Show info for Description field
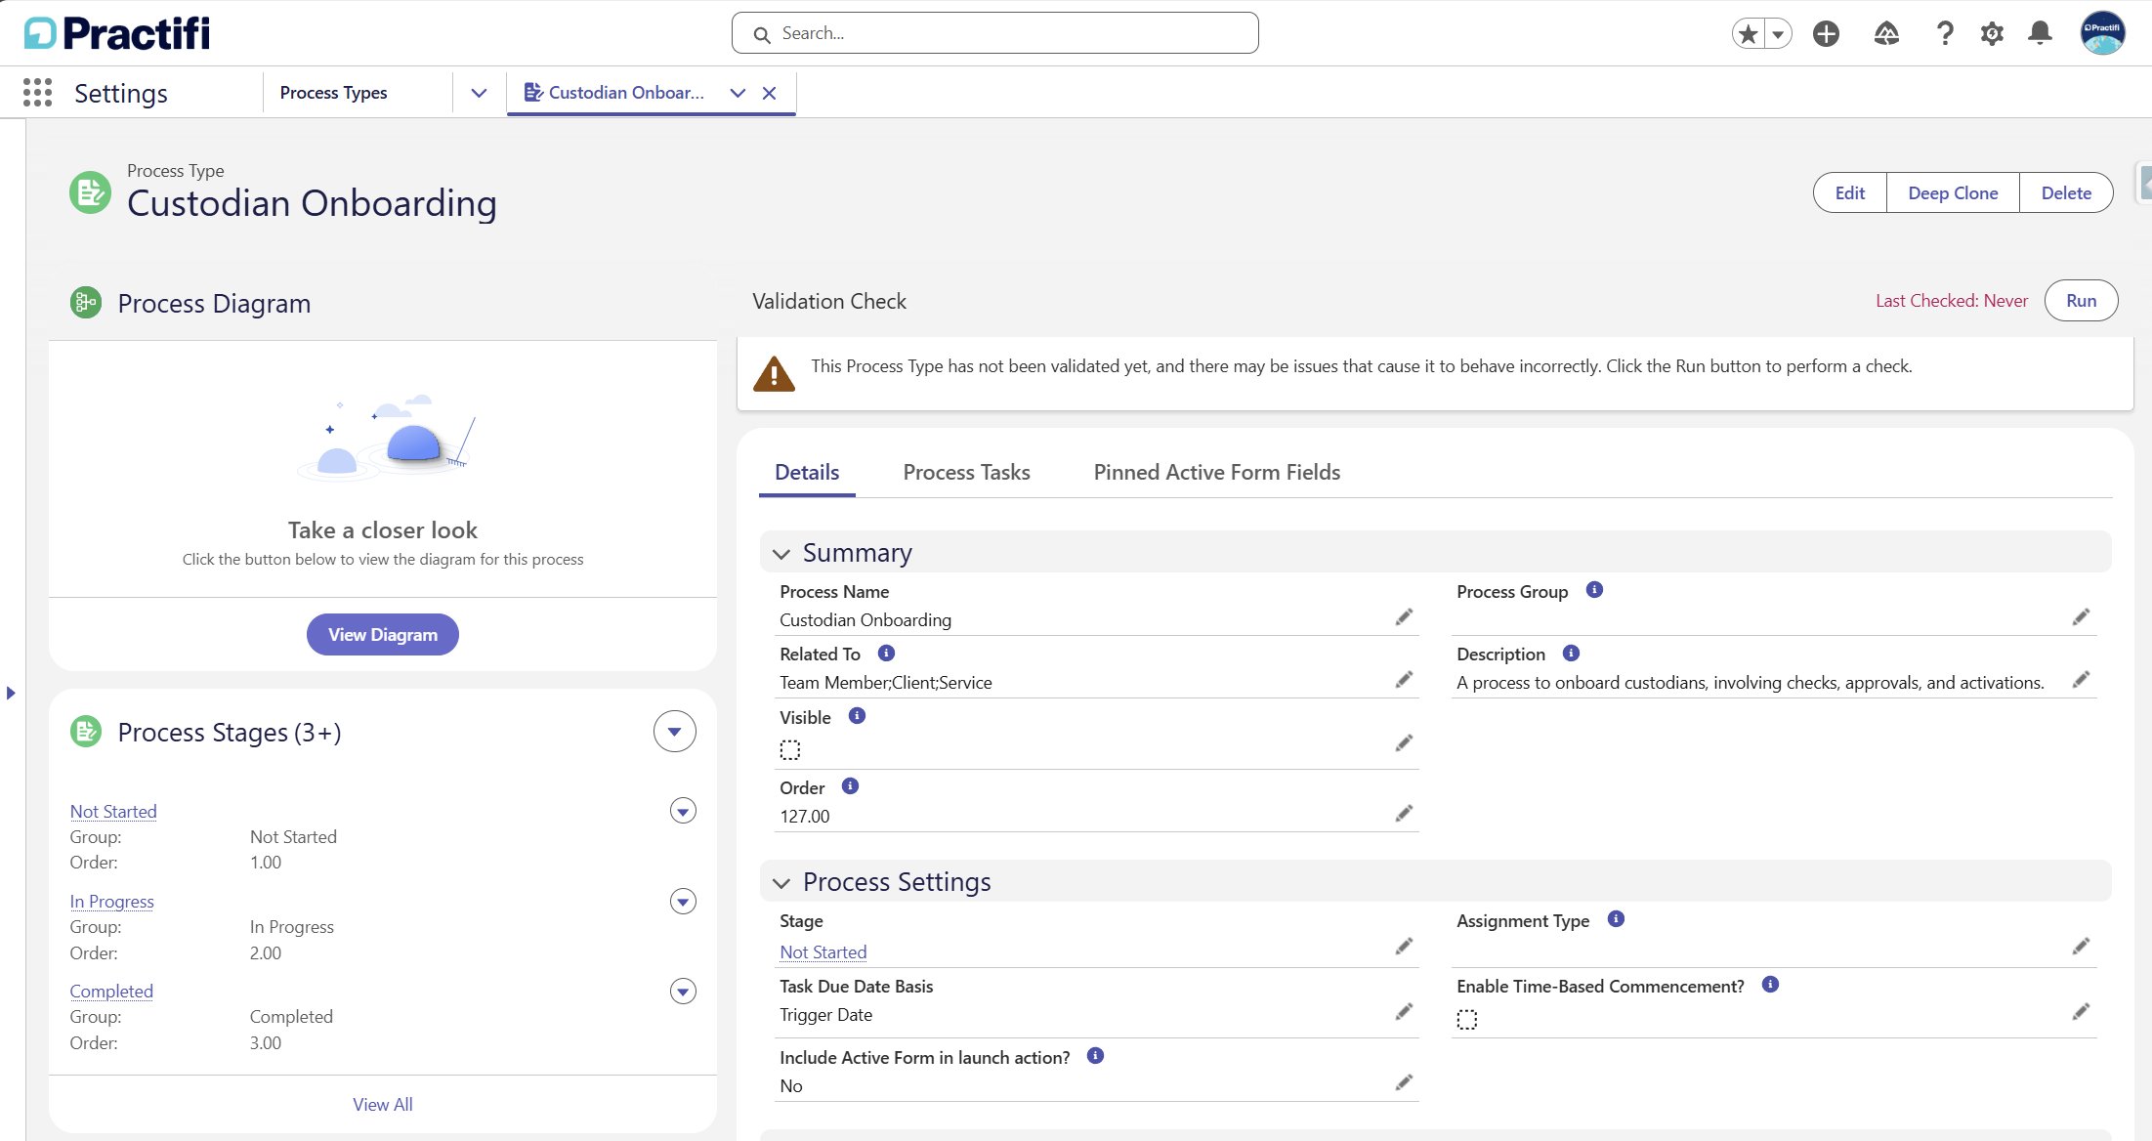This screenshot has width=2152, height=1141. click(x=1571, y=653)
